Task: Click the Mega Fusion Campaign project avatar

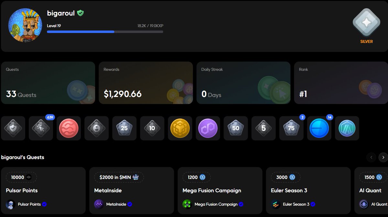Action: coord(187,204)
